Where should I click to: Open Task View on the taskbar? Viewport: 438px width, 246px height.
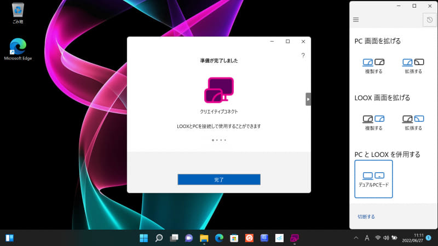pyautogui.click(x=174, y=238)
